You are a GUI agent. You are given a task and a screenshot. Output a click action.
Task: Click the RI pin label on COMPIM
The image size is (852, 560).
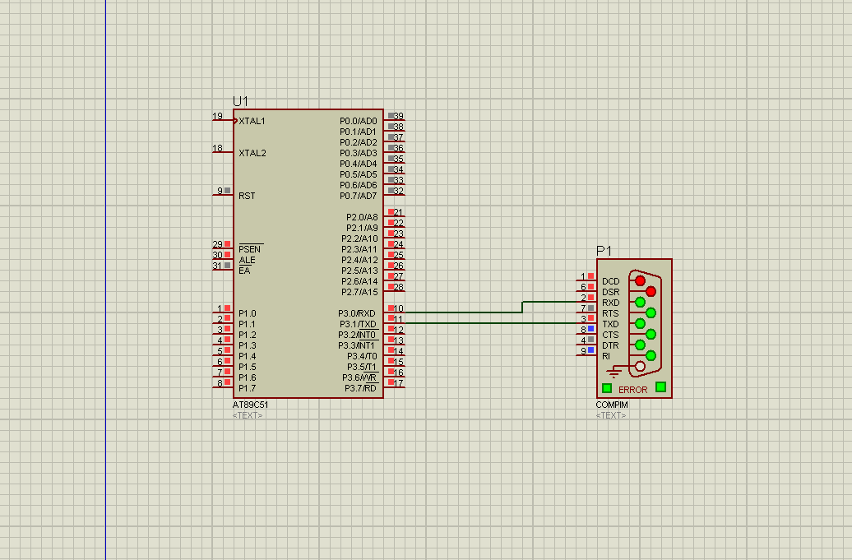coord(606,356)
